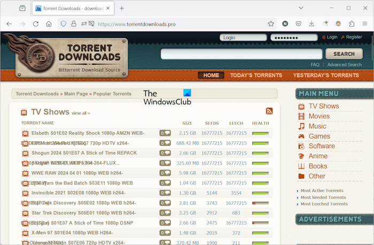Click the torrent search text box

[241, 54]
